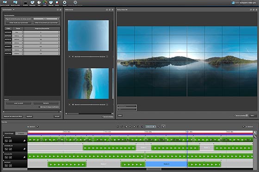
Task: Detach the Synchronisation panel with float icon
Action: coord(58,10)
